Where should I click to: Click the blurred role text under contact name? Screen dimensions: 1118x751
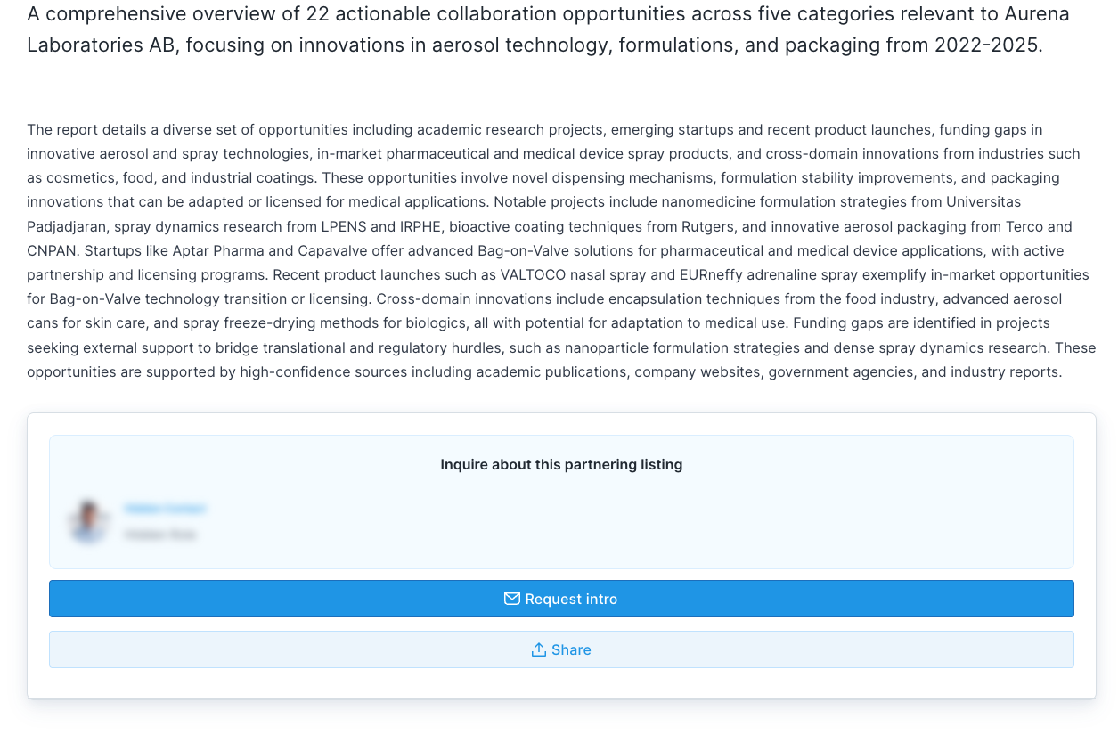(x=160, y=535)
